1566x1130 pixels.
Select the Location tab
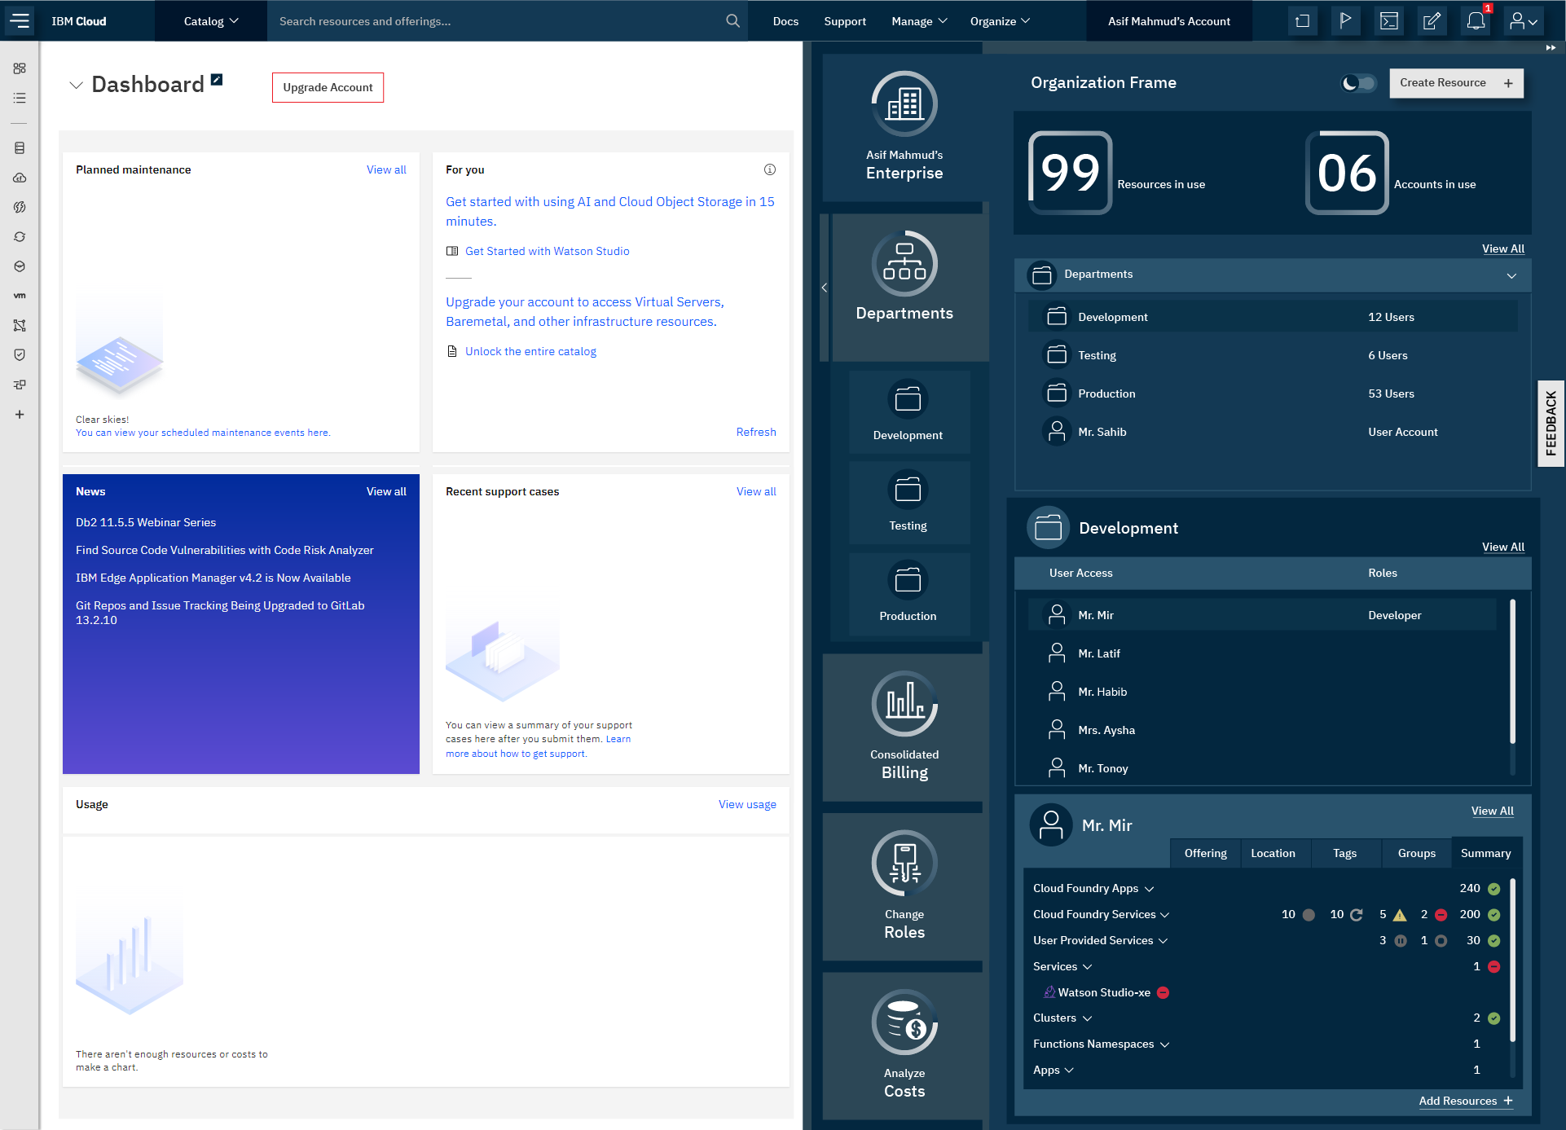pyautogui.click(x=1273, y=853)
